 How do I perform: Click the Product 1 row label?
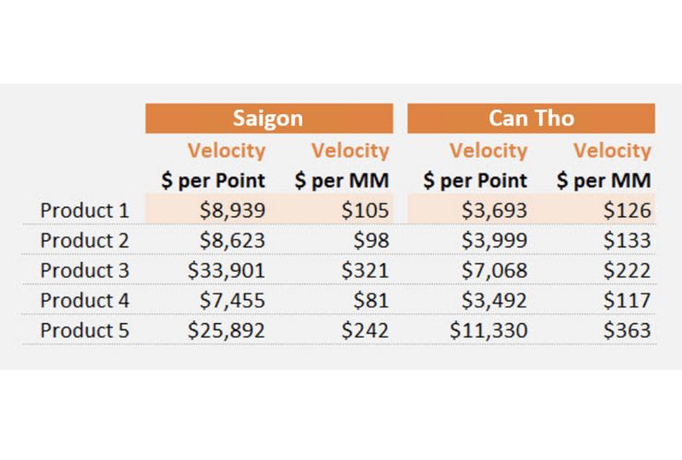tap(85, 211)
